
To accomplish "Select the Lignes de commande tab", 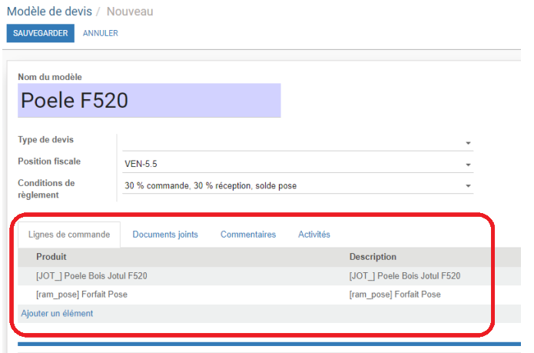I will click(x=69, y=235).
